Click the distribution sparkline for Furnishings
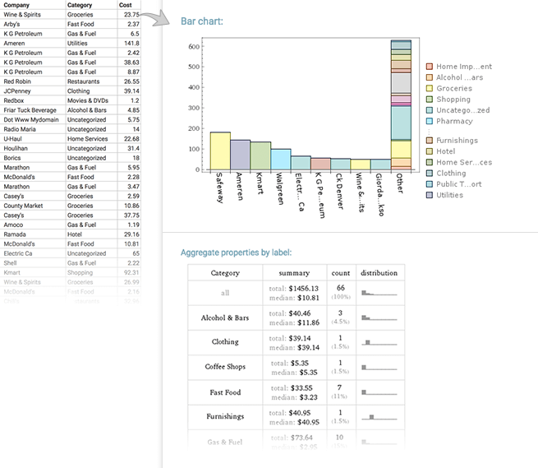The image size is (538, 468). pyautogui.click(x=379, y=418)
